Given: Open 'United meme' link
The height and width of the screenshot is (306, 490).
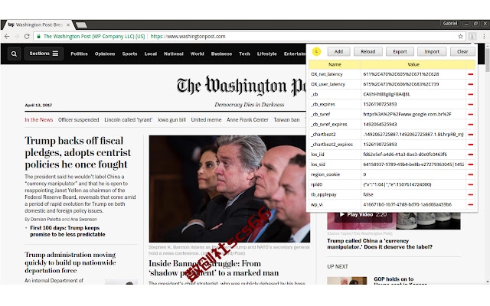Looking at the screenshot, I should [x=206, y=120].
